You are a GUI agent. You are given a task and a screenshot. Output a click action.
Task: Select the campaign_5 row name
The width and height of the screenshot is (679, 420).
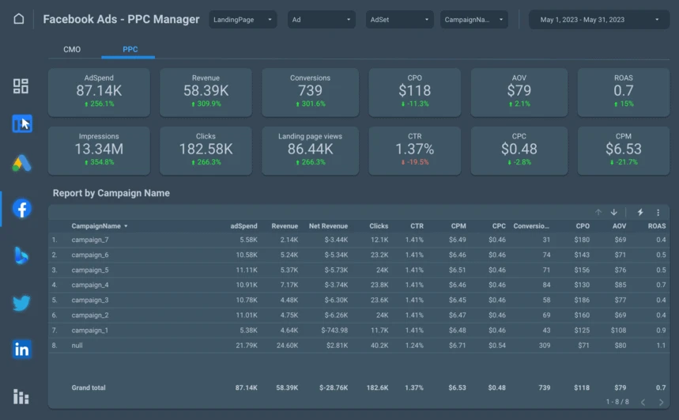click(x=90, y=270)
